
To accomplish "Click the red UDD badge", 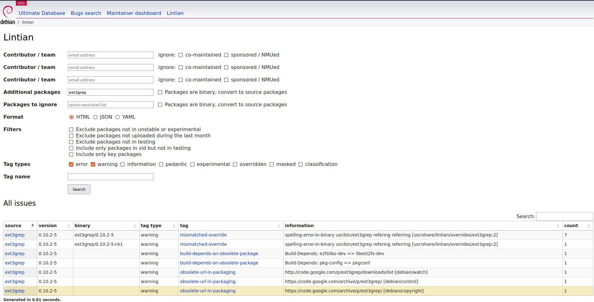I will point(21,3).
